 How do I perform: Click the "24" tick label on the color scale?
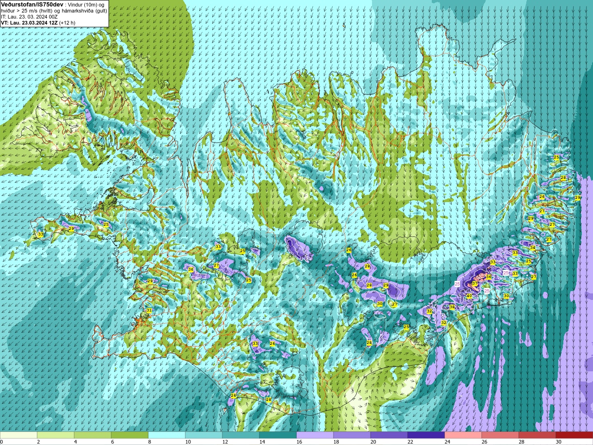[x=448, y=442]
